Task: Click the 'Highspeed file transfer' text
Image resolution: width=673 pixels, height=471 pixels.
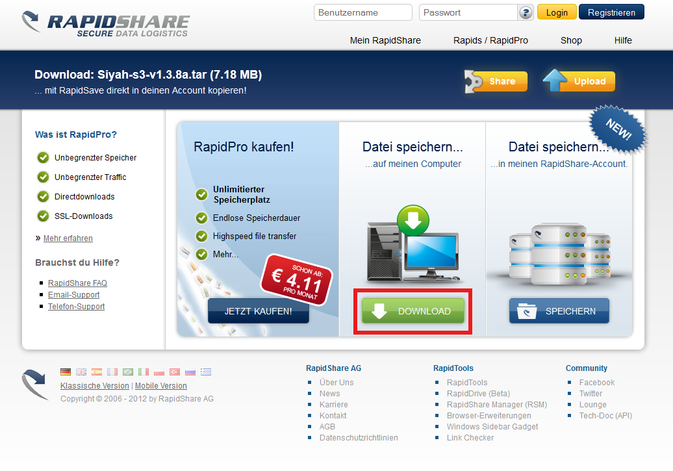Action: point(255,236)
